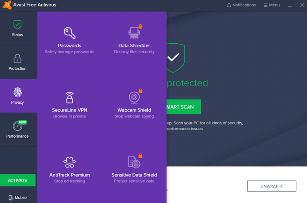Open the Webcam Shield camera icon
307x203 pixels.
pyautogui.click(x=134, y=97)
